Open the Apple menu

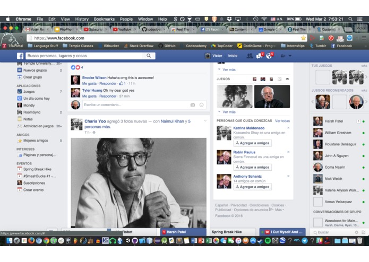[8, 19]
